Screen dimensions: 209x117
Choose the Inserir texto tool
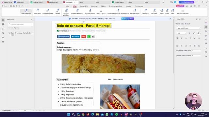(x=37, y=12)
